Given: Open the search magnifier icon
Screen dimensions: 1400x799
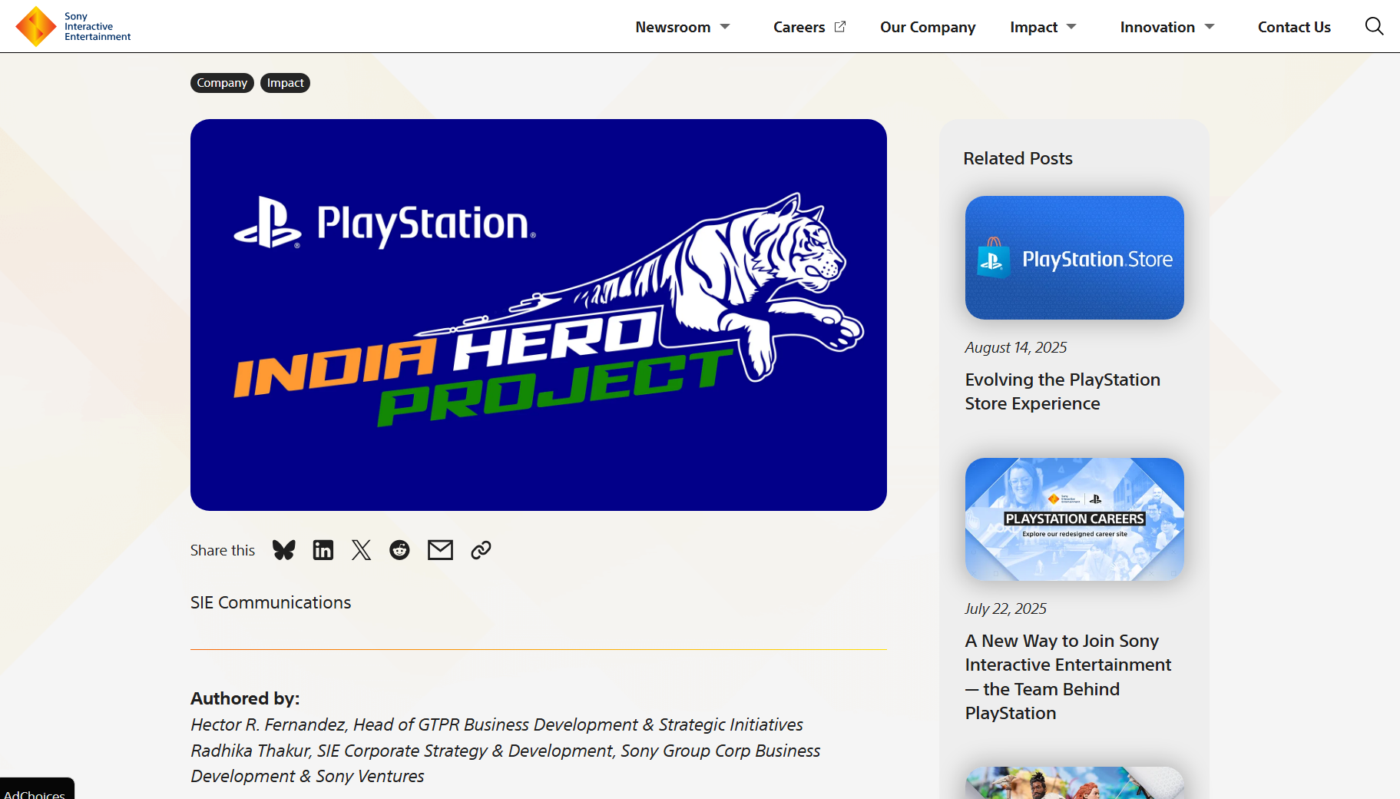Looking at the screenshot, I should pyautogui.click(x=1374, y=26).
